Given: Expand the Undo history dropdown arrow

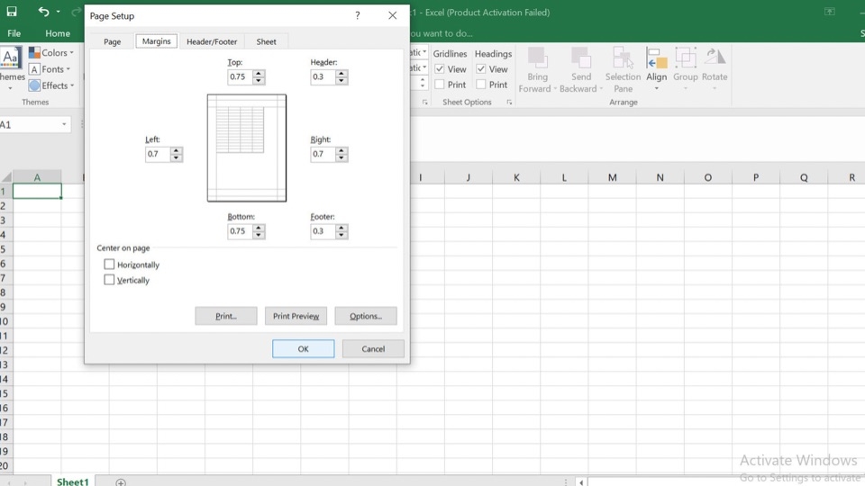Looking at the screenshot, I should (58, 12).
